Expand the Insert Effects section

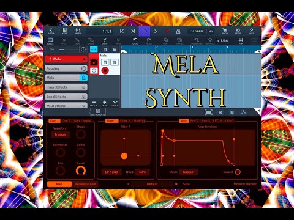pos(66,87)
